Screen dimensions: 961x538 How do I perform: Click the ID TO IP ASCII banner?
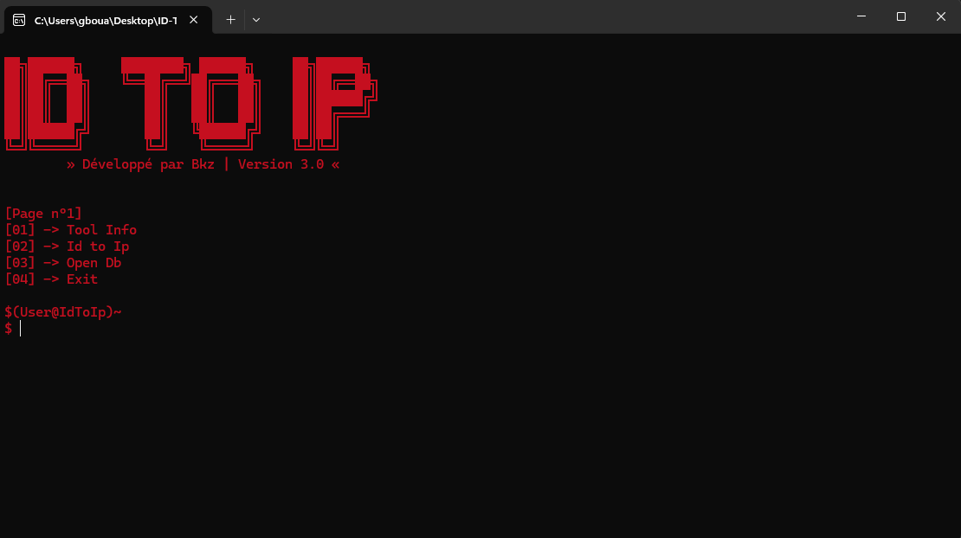pyautogui.click(x=190, y=104)
